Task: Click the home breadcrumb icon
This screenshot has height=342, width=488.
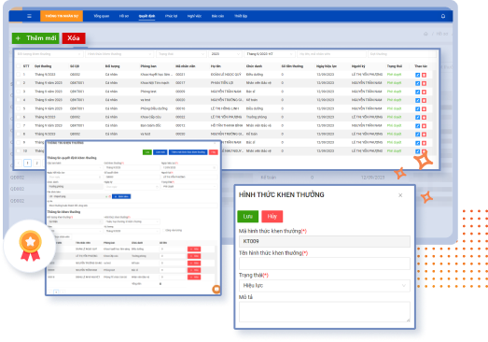Action: (425, 34)
